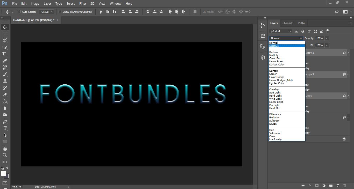Screen dimensions: 354x189
Task: Select the Clone Stamp tool
Action: pyautogui.click(x=5, y=81)
